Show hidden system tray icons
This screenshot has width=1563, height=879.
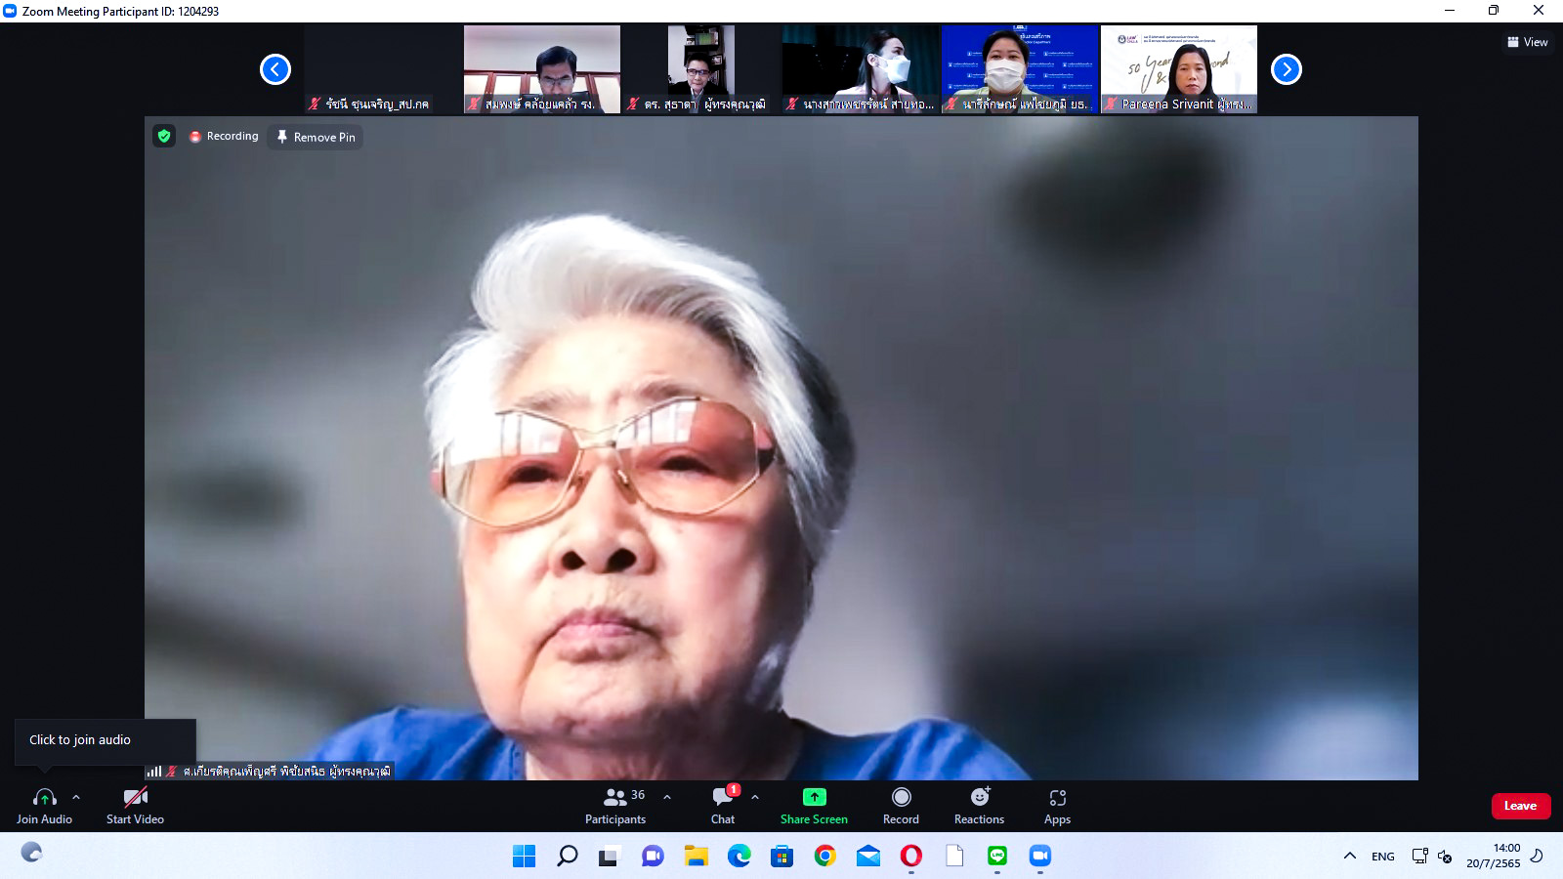coord(1350,856)
